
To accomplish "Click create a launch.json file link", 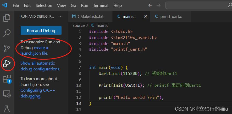I will click(34, 50).
